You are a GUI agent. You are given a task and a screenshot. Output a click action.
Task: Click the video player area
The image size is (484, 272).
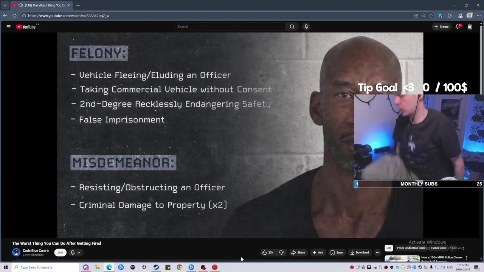click(x=240, y=135)
